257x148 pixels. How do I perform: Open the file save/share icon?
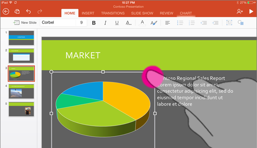pyautogui.click(x=17, y=11)
